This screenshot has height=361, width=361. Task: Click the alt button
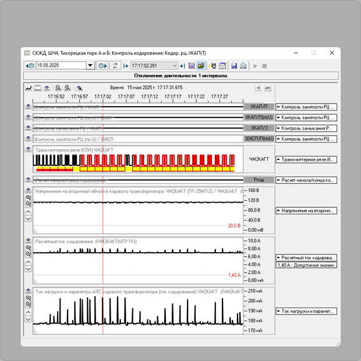click(267, 88)
